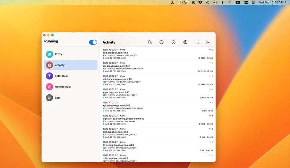
Task: Open the Dropbox menu bar icon
Action: pyautogui.click(x=201, y=2)
